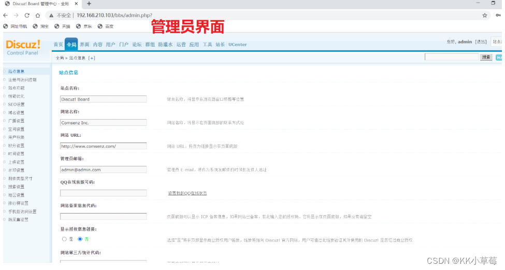Screen dimensions: 505x270
Task: Open 附件类型尺寸 in the sidebar
Action: [20, 178]
